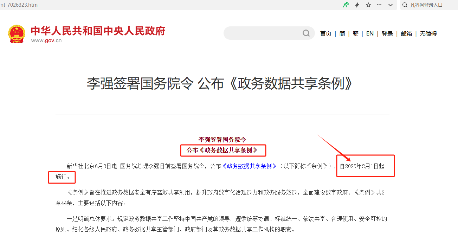Open the three-dots more options menu

(x=379, y=5)
